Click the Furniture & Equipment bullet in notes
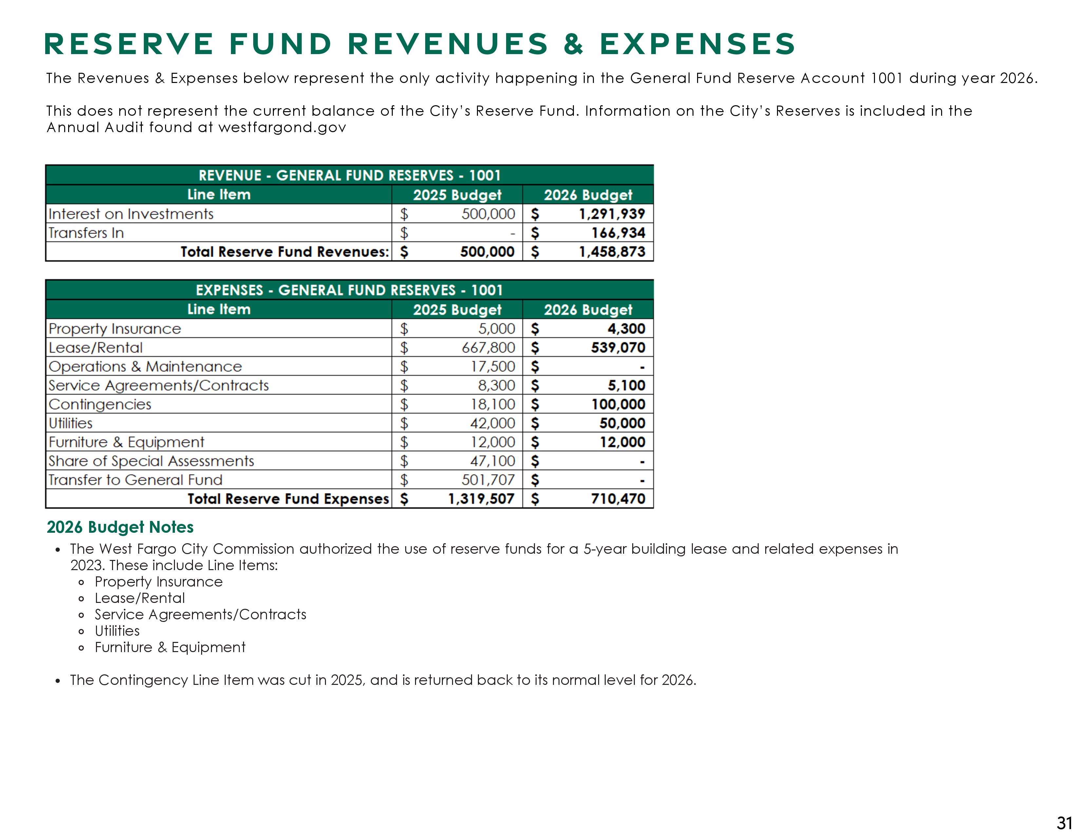This screenshot has height=836, width=1081. 170,647
